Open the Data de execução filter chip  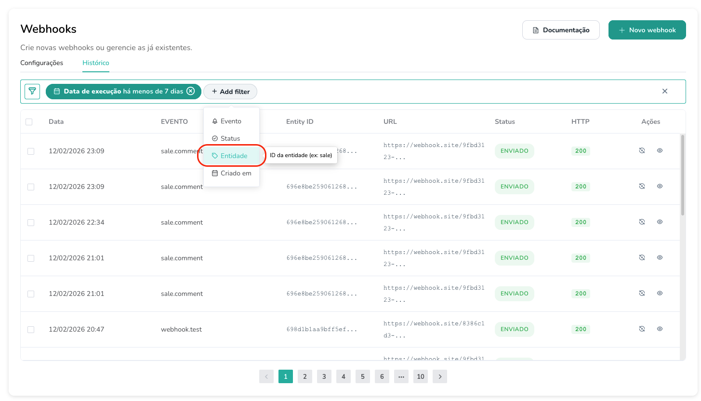[x=118, y=91]
